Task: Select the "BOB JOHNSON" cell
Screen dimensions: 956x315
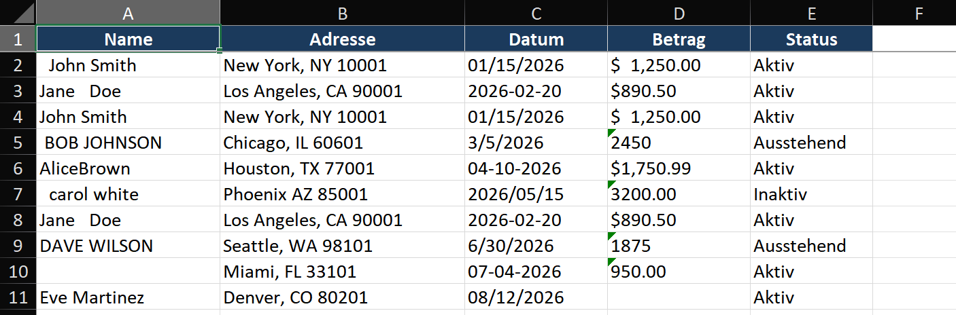Action: coord(128,142)
